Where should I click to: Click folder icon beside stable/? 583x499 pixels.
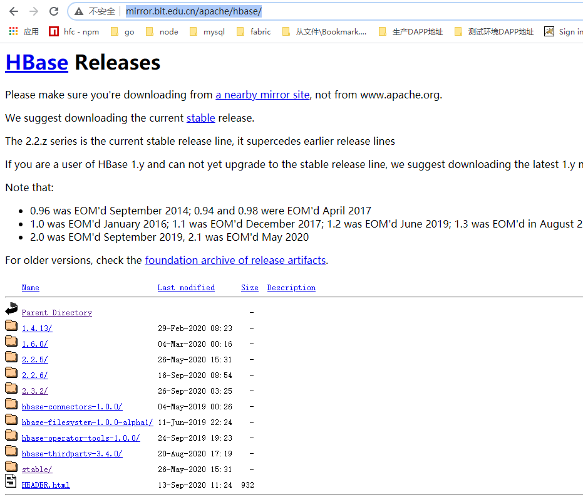point(11,466)
